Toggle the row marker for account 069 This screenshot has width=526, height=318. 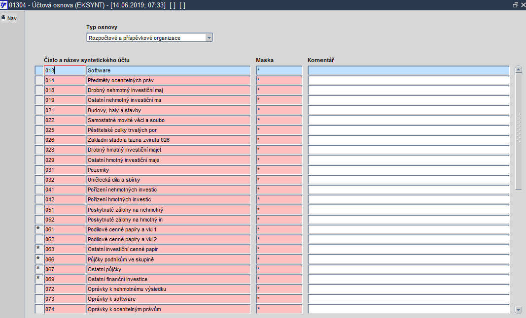39,279
